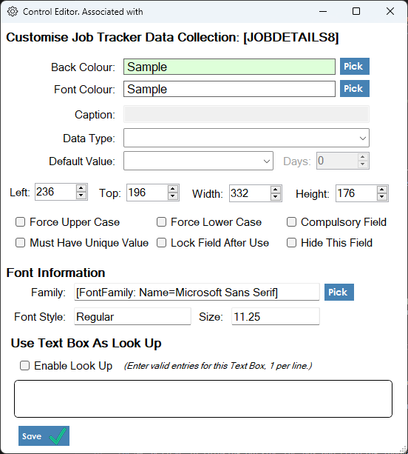Image resolution: width=408 pixels, height=454 pixels.
Task: Maximize the Control Editor window
Action: pyautogui.click(x=356, y=12)
